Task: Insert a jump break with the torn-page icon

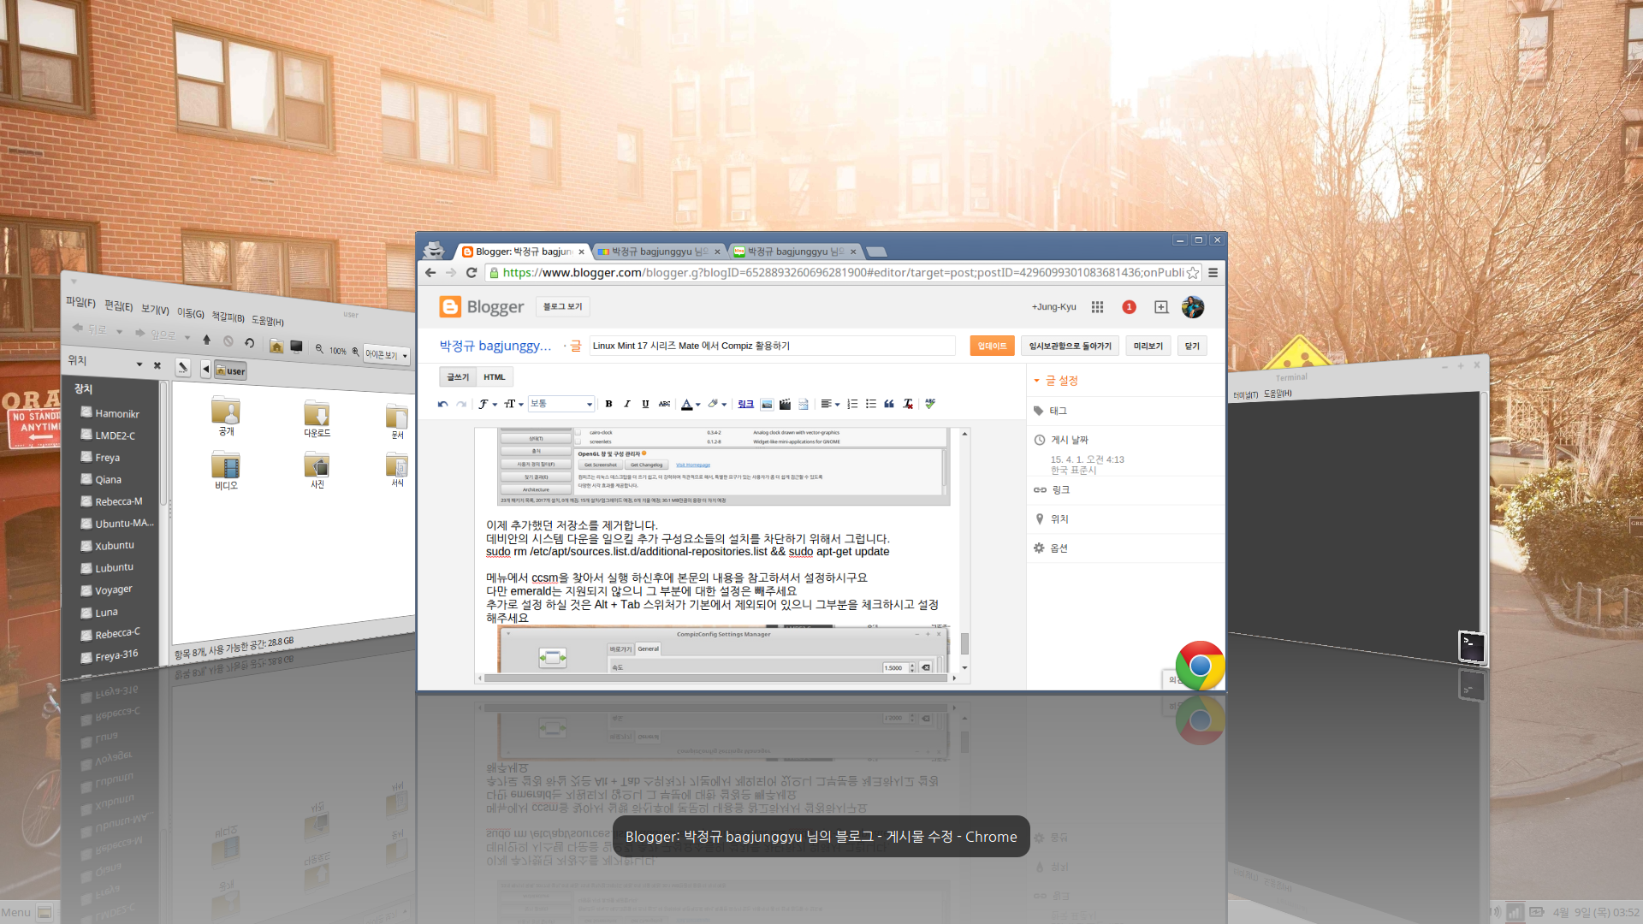Action: (x=804, y=404)
